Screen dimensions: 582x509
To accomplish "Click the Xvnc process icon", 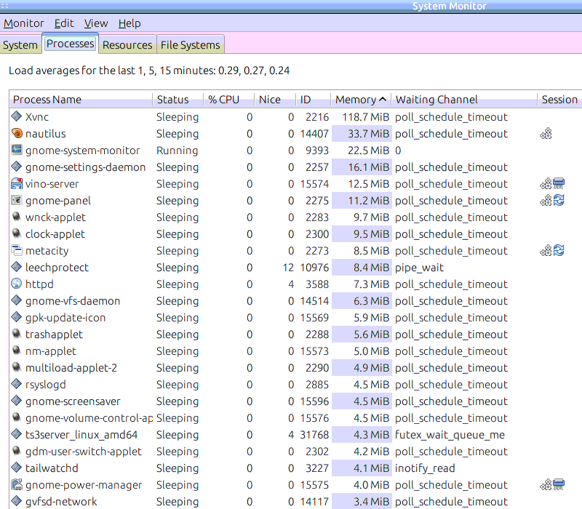I will click(x=17, y=117).
